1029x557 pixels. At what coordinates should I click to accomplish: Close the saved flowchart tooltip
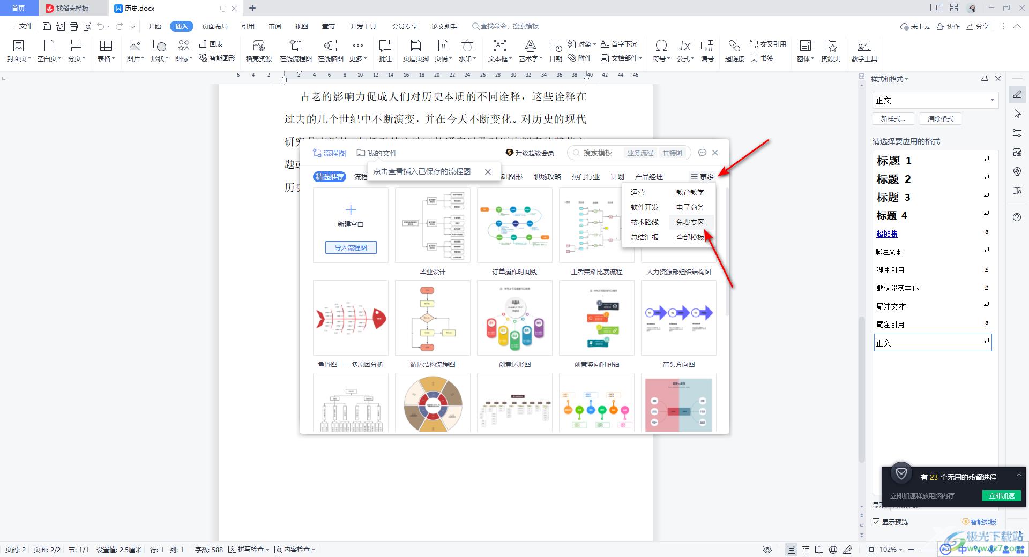pos(488,172)
